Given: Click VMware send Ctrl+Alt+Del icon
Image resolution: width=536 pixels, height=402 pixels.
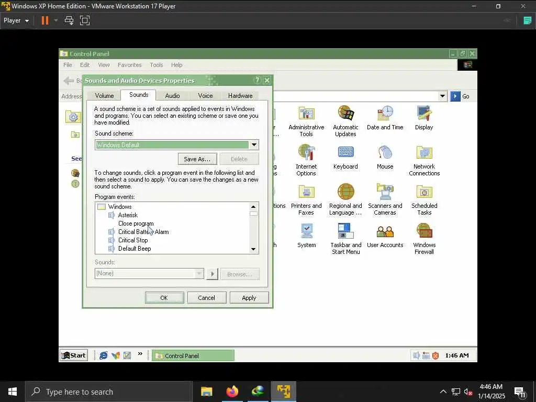Looking at the screenshot, I should 69,20.
